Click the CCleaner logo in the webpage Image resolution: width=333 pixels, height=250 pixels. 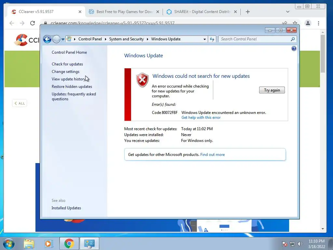[27, 40]
